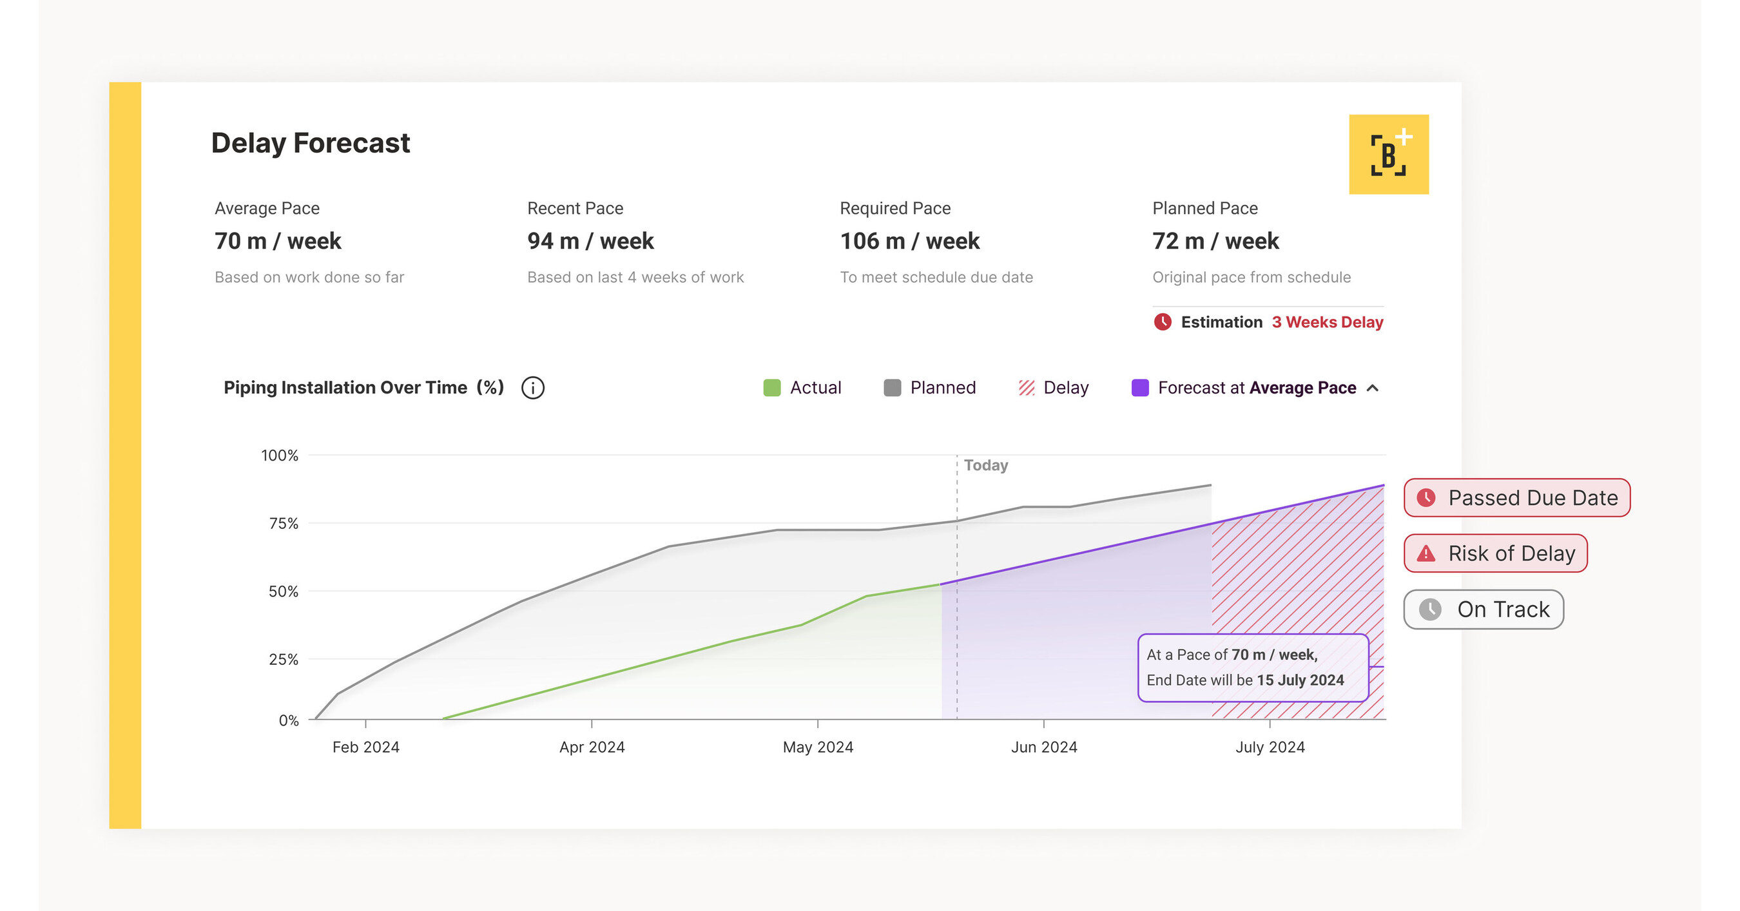Toggle the Actual series in the legend

[815, 387]
